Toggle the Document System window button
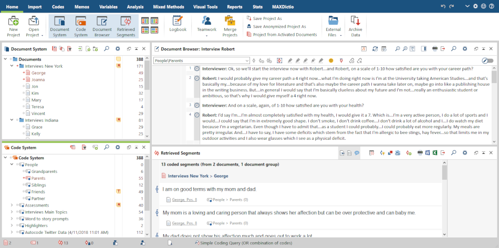Screen dimensions: 499x248 pyautogui.click(x=59, y=26)
